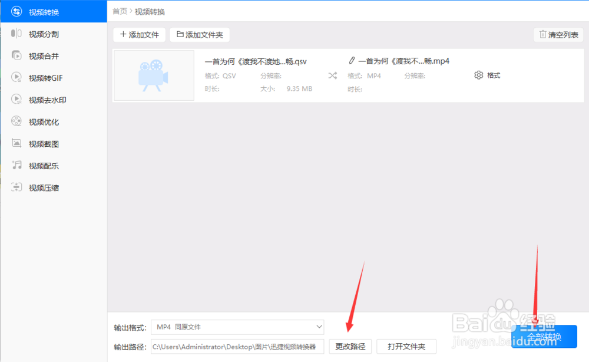589x362 pixels.
Task: Click the 视频优化 film reel icon
Action: [x=16, y=121]
